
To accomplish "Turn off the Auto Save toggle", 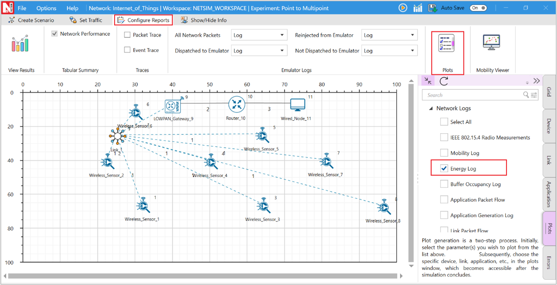I will tap(478, 8).
